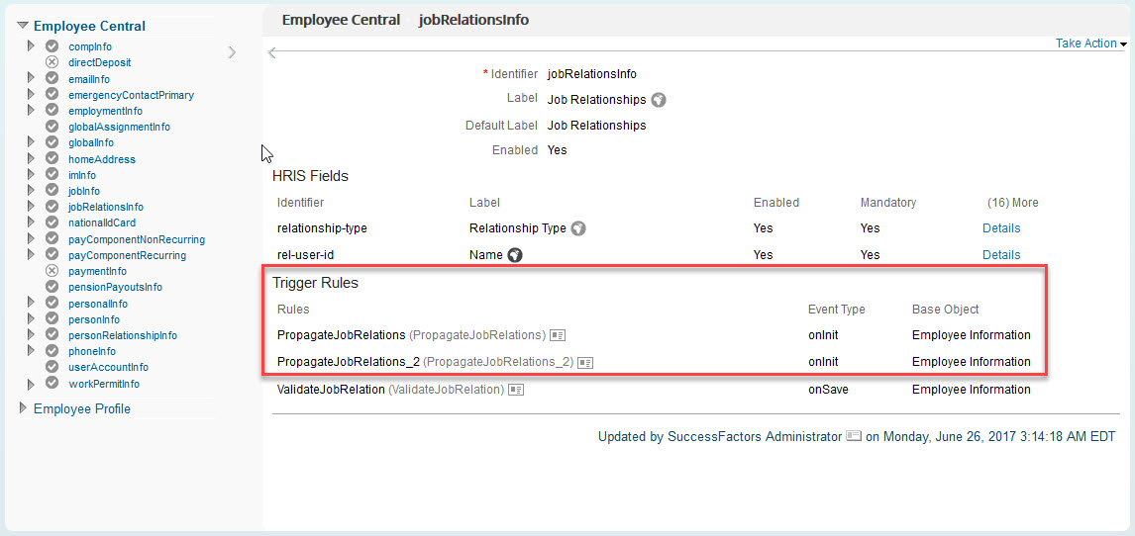Click the globe translation icon next to Job Relationships label
Image resolution: width=1135 pixels, height=536 pixels.
[x=658, y=100]
